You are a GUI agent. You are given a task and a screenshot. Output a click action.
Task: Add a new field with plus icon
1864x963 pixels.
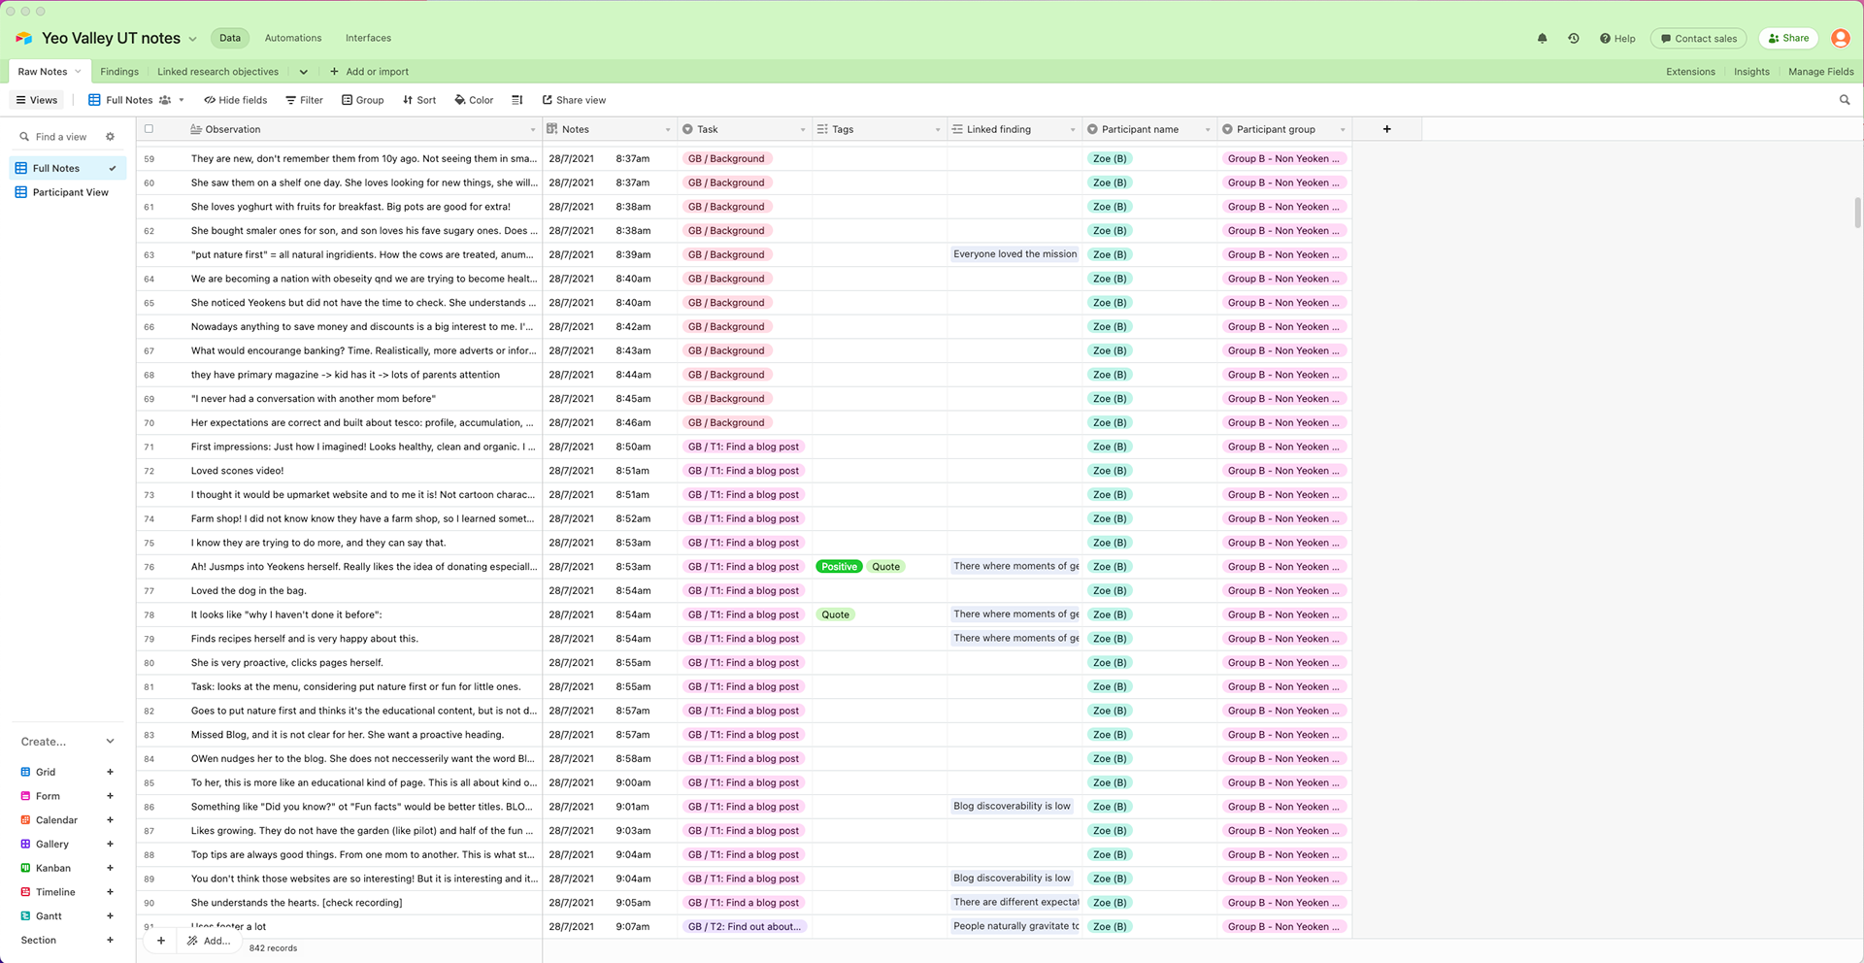pyautogui.click(x=1386, y=129)
